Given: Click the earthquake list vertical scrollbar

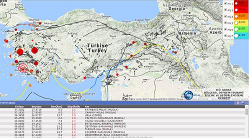Looking at the screenshot, I should click(247, 121).
